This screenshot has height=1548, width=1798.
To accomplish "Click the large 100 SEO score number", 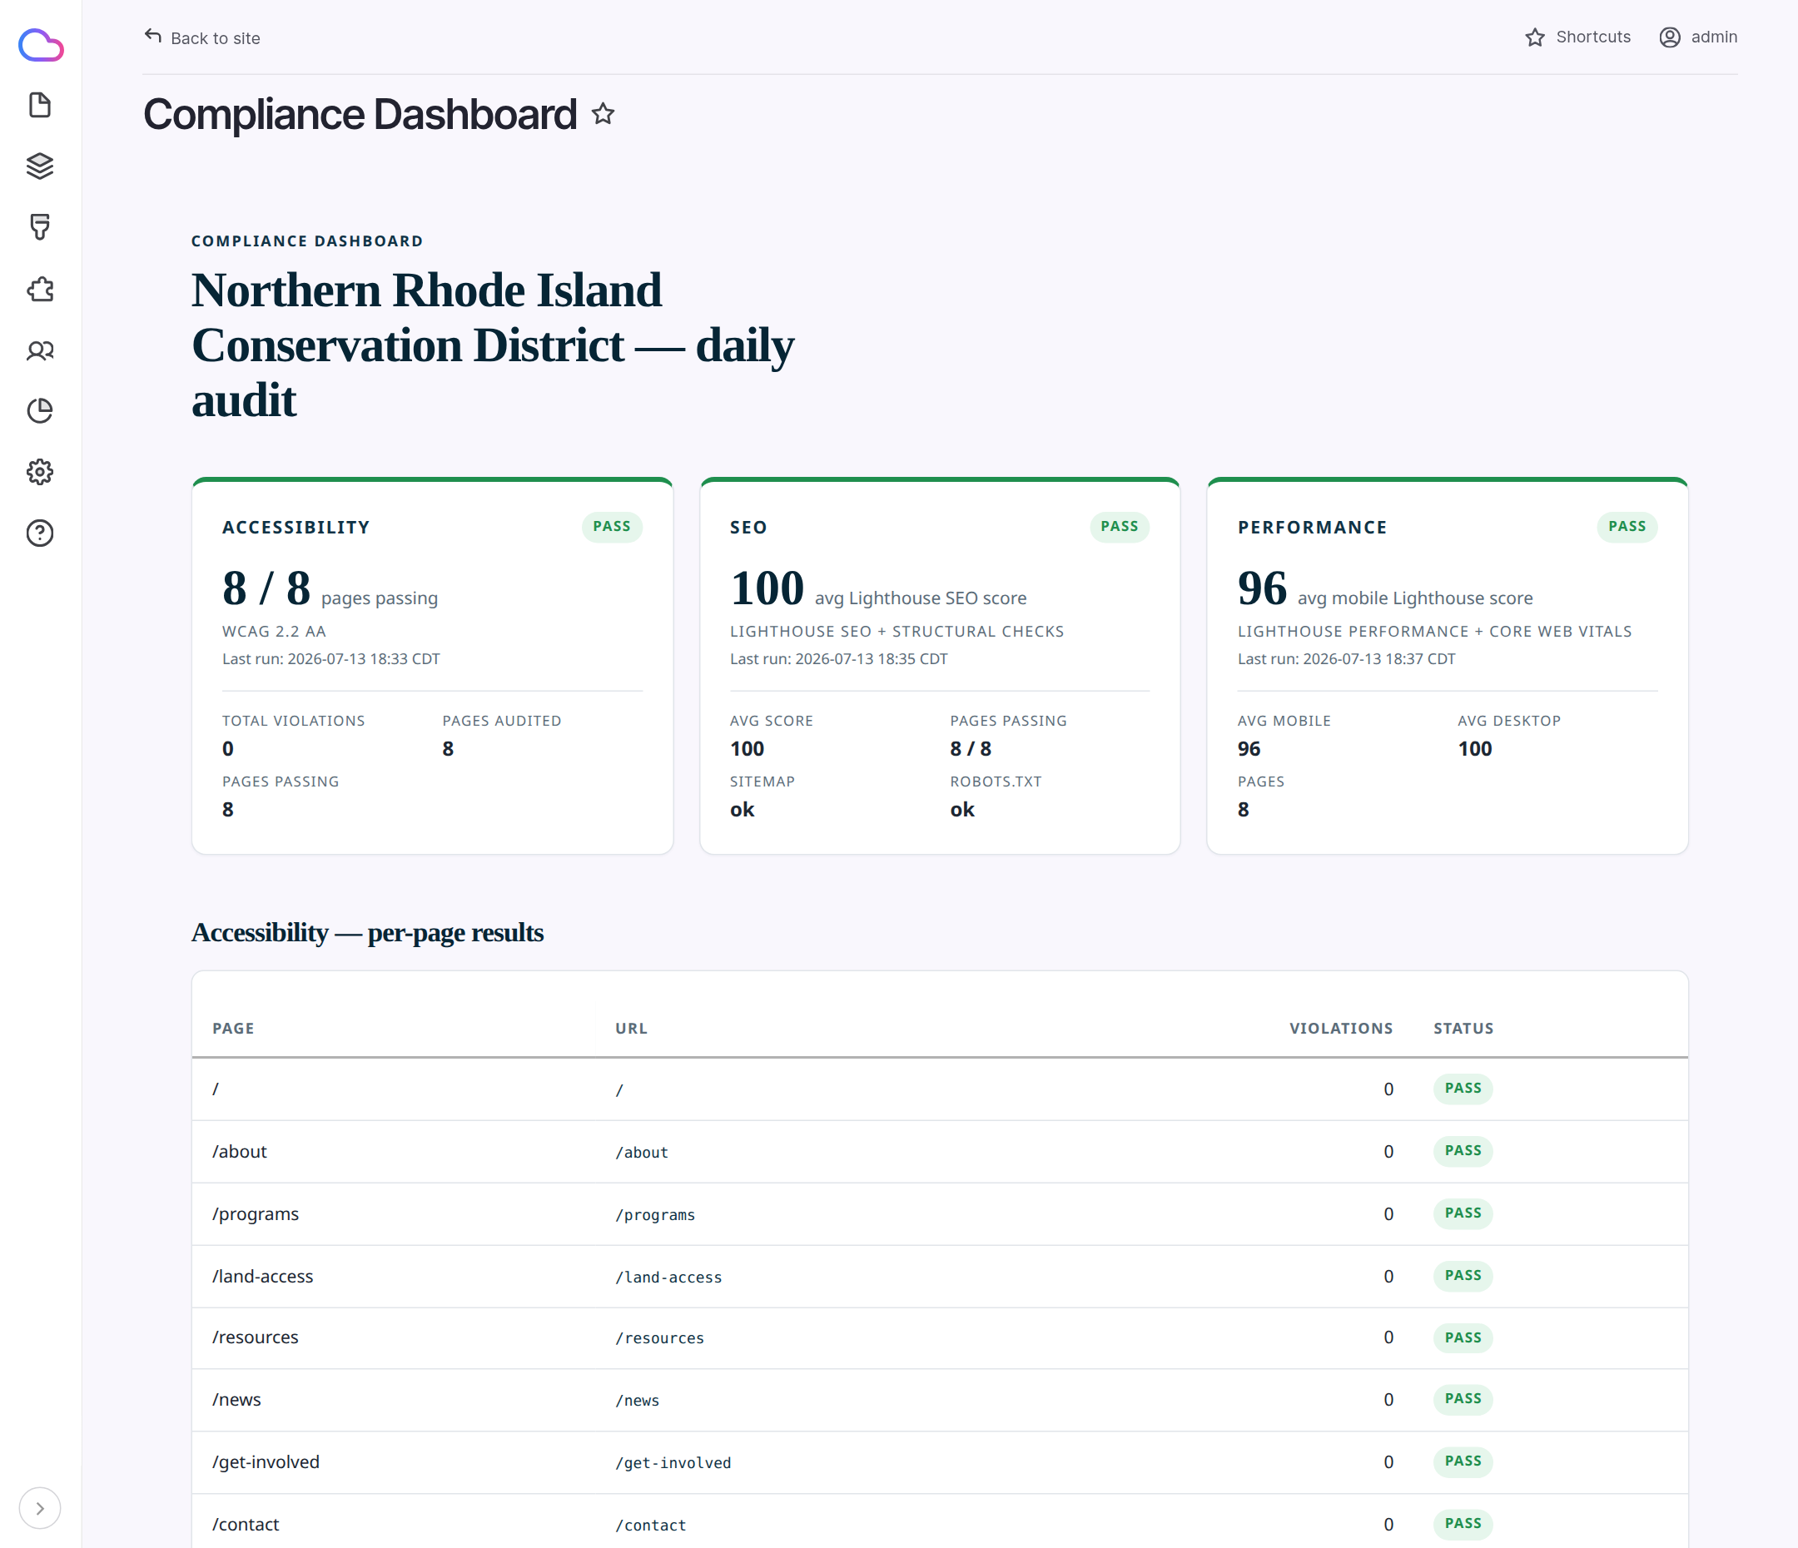I will tap(767, 588).
